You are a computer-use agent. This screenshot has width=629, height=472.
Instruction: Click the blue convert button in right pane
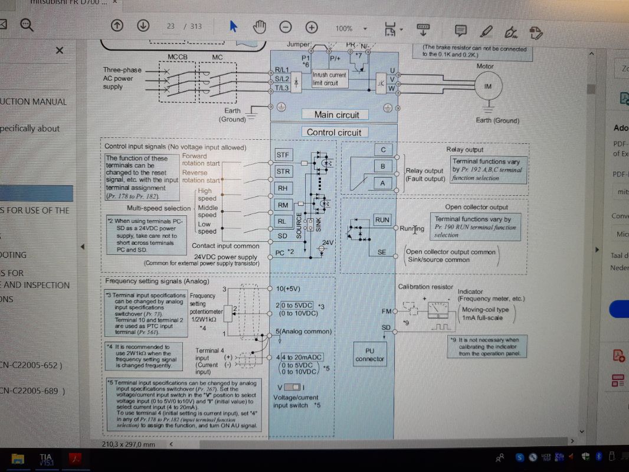click(620, 309)
